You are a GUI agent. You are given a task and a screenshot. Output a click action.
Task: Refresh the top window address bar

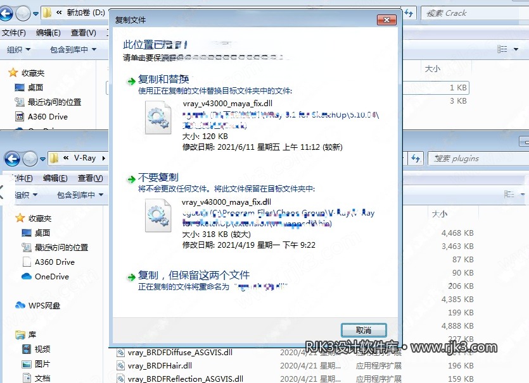coord(409,13)
